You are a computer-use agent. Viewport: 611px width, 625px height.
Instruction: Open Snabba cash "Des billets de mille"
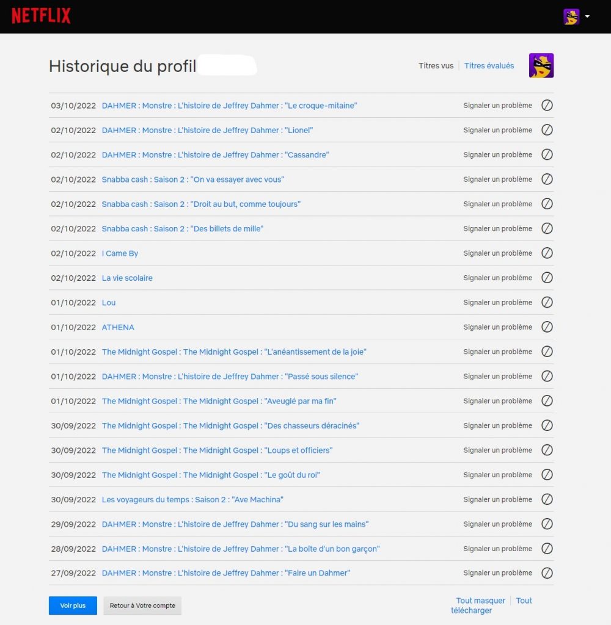(182, 229)
